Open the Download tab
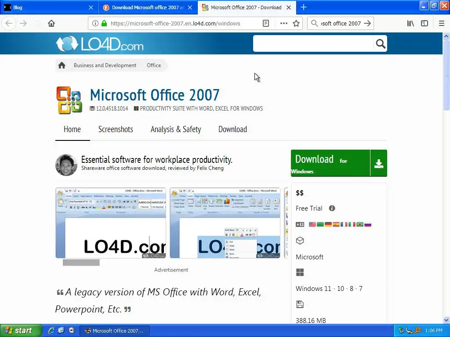 232,129
